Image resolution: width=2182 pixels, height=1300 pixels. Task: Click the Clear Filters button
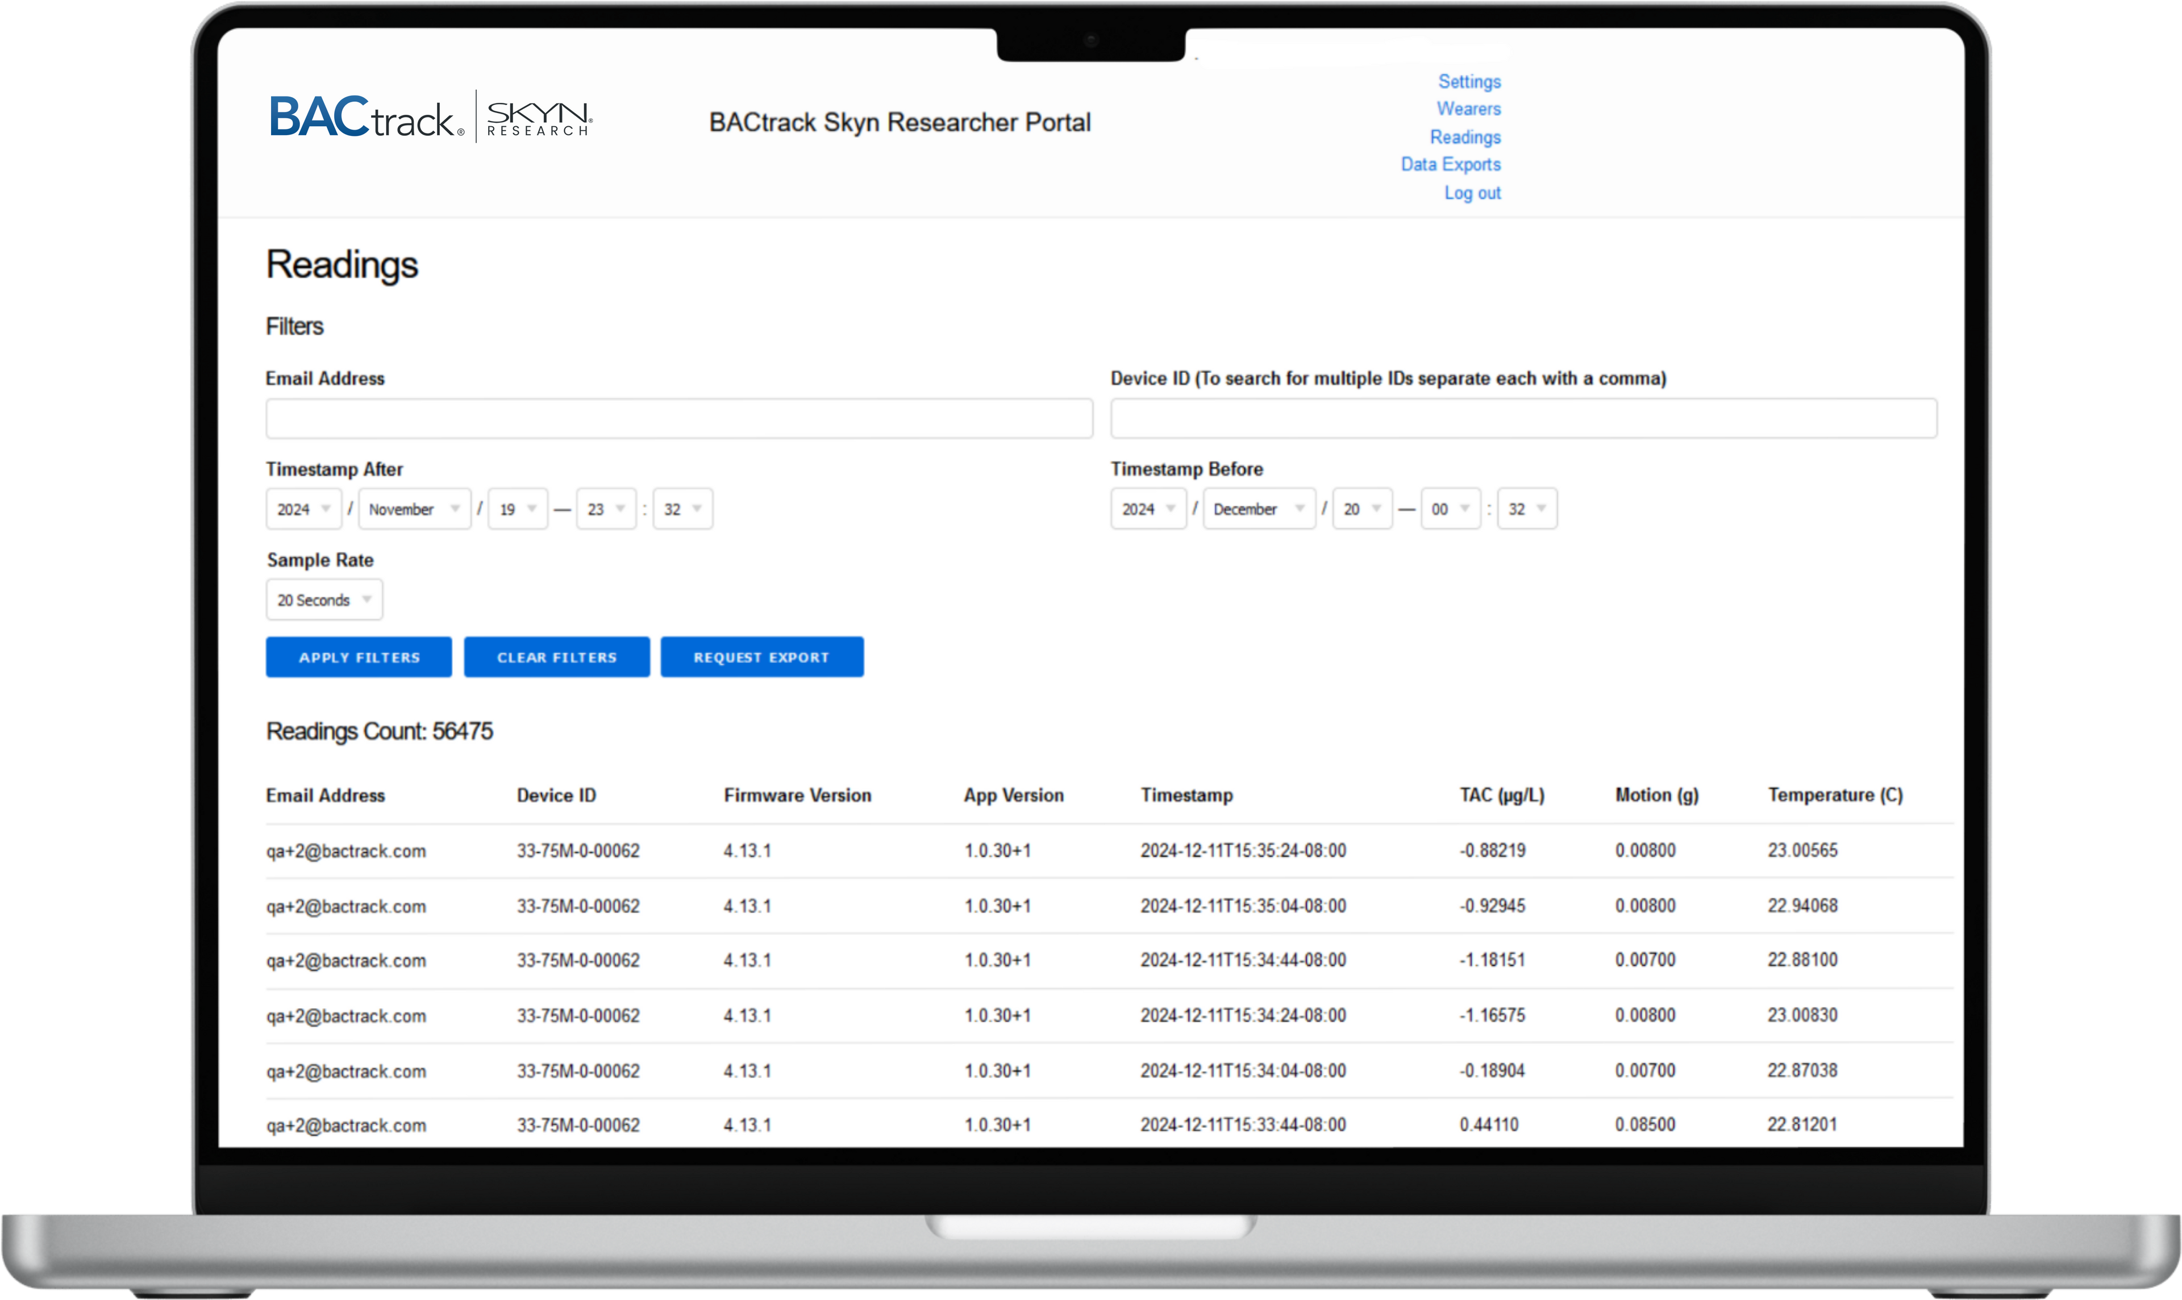(x=557, y=657)
